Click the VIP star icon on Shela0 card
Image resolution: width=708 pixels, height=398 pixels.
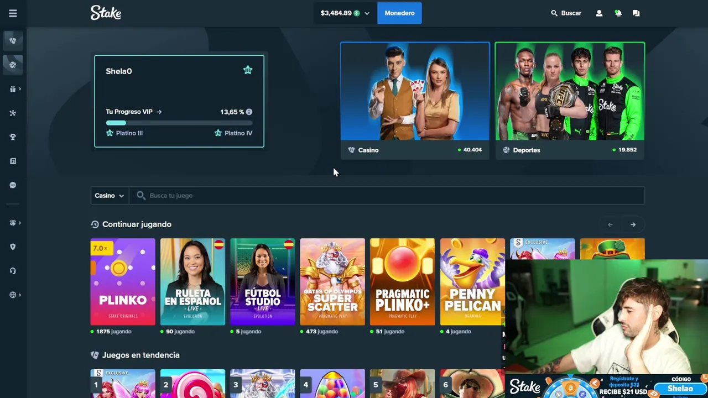[x=248, y=70]
